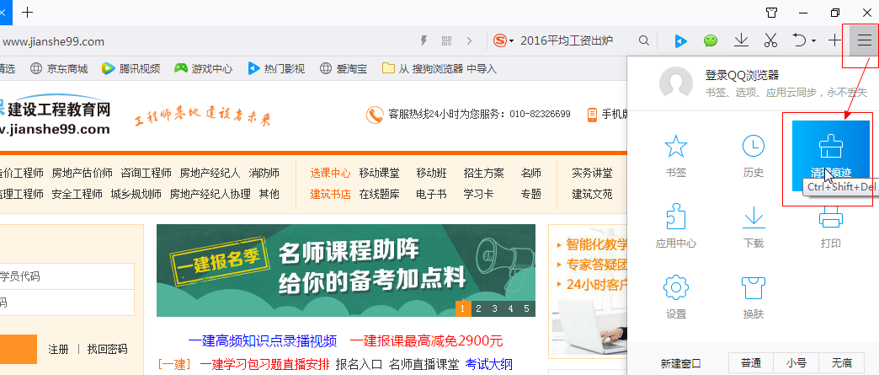Click the Clear Traces (清理痕迹) tile
879x375 pixels.
pyautogui.click(x=830, y=154)
